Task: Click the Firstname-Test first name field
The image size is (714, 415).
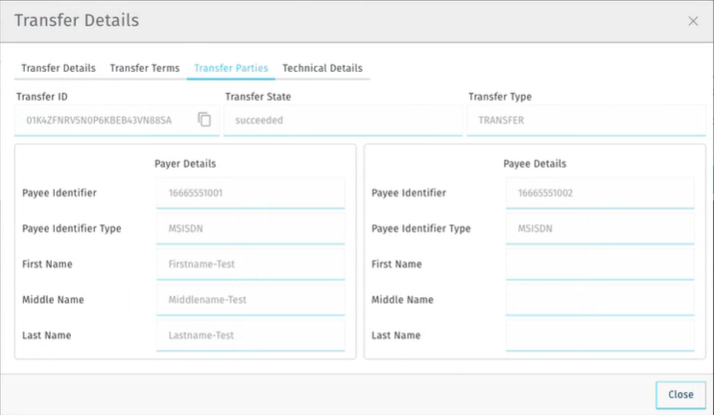Action: (250, 264)
